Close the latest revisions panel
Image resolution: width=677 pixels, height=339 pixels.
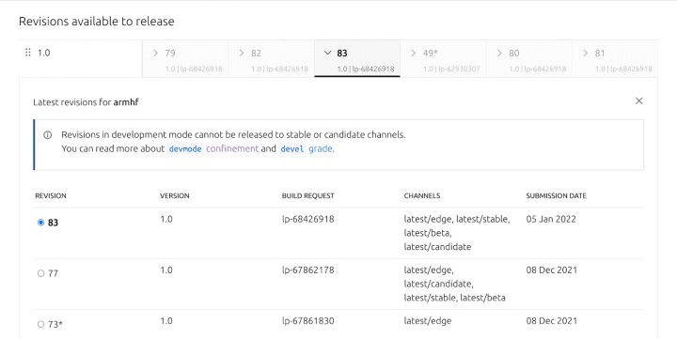(x=639, y=100)
